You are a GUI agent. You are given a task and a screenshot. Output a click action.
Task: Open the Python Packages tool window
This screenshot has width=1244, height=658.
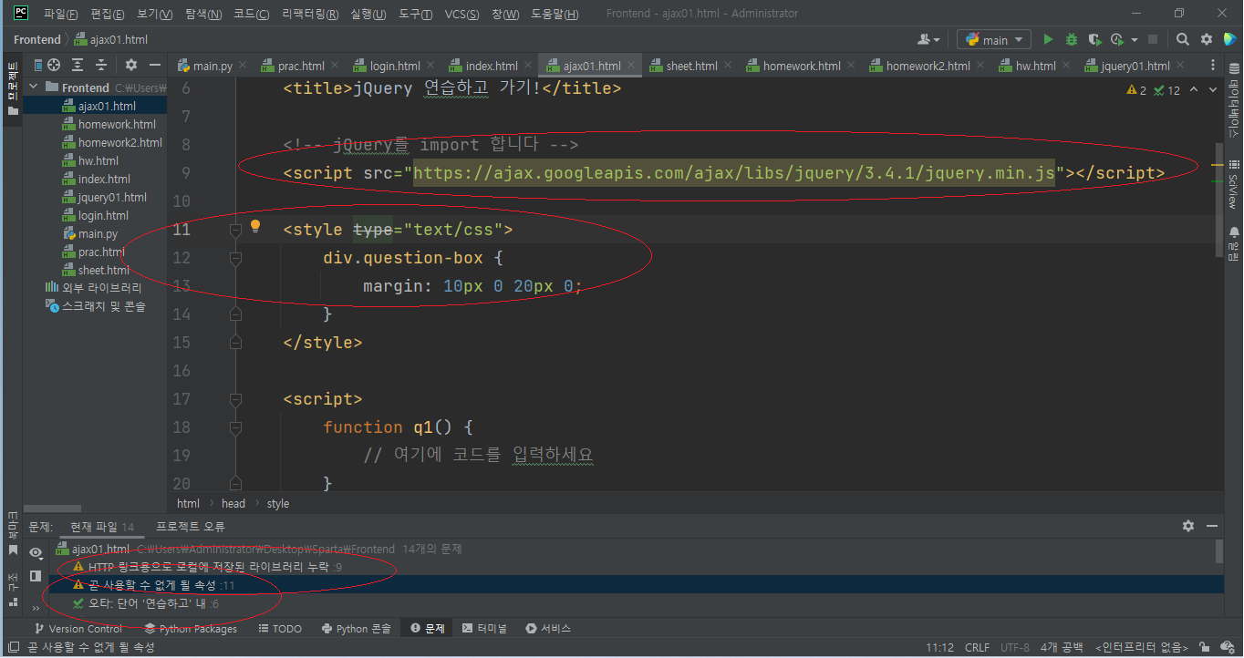click(x=191, y=629)
